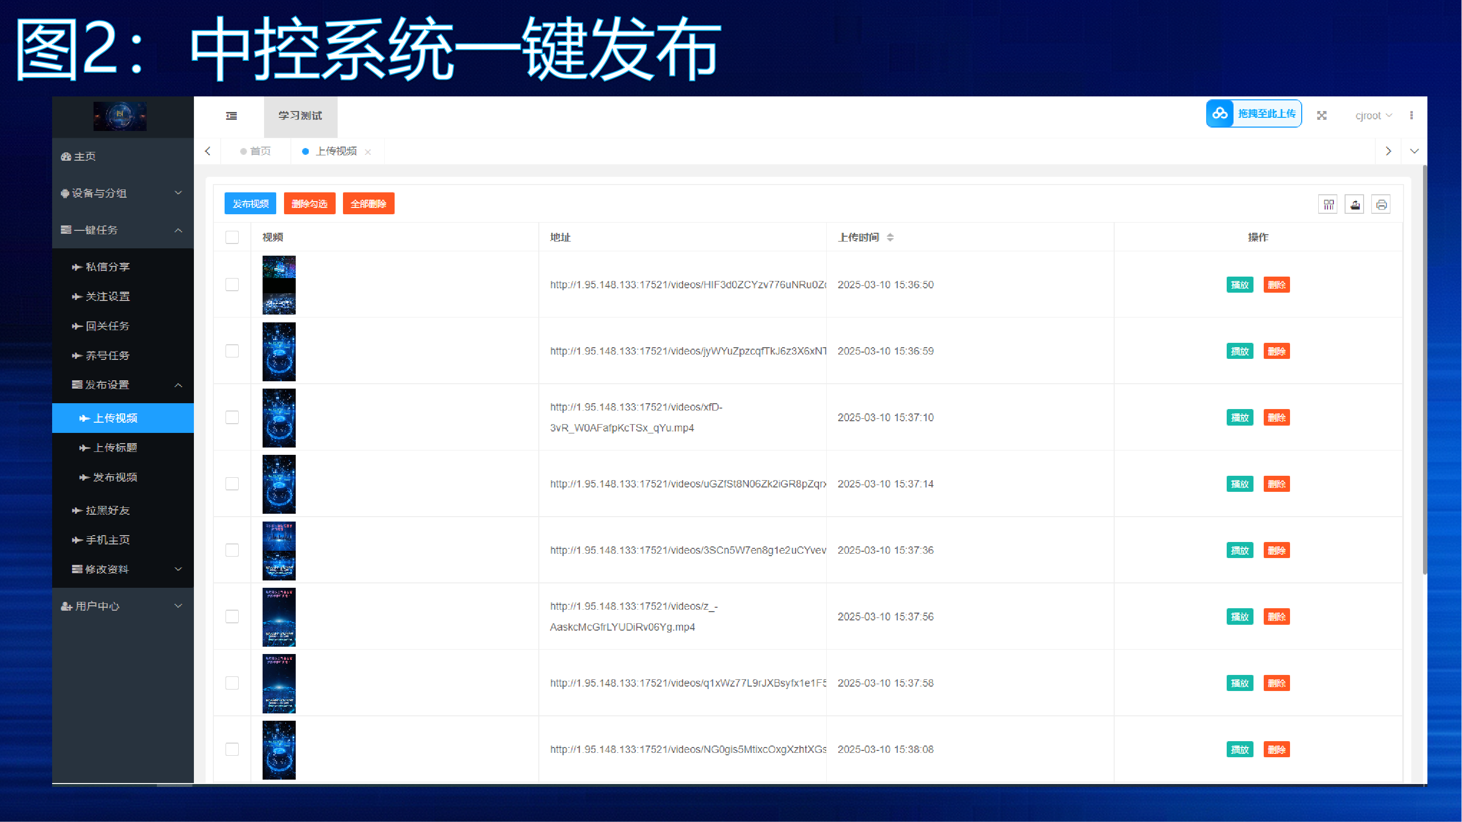The height and width of the screenshot is (822, 1462).
Task: Collapse 一键任务 sidebar menu
Action: coord(123,230)
